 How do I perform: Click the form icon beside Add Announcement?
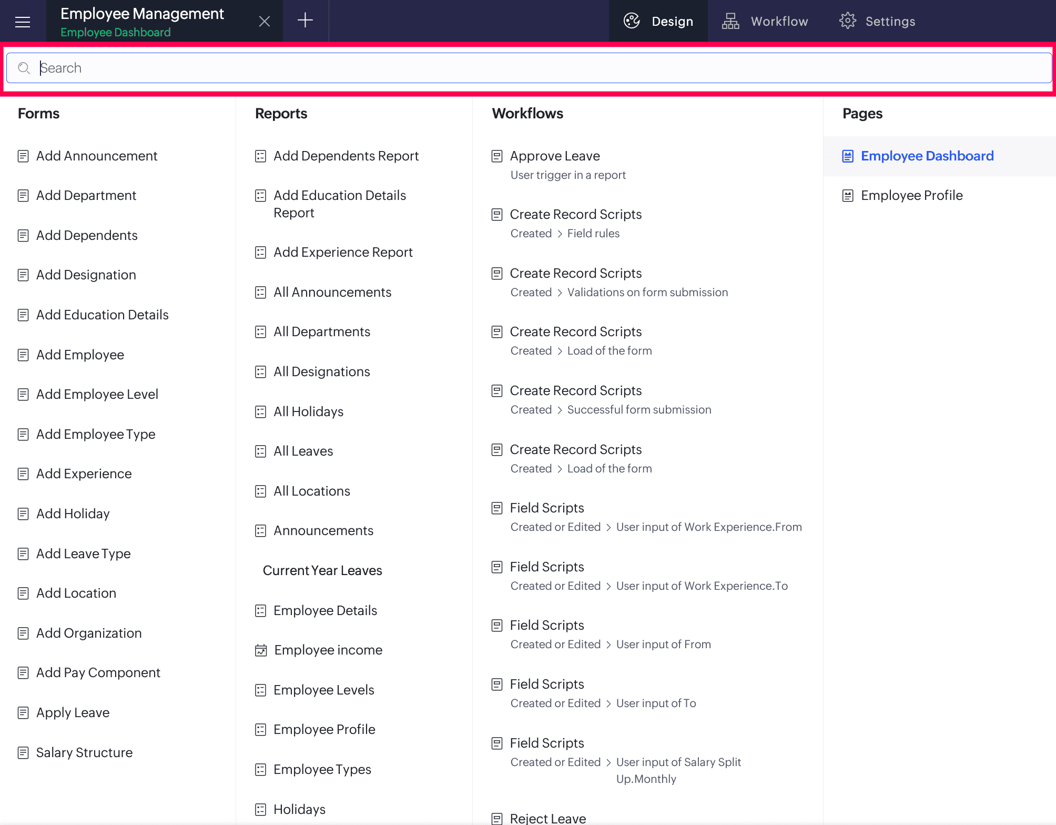pyautogui.click(x=23, y=156)
